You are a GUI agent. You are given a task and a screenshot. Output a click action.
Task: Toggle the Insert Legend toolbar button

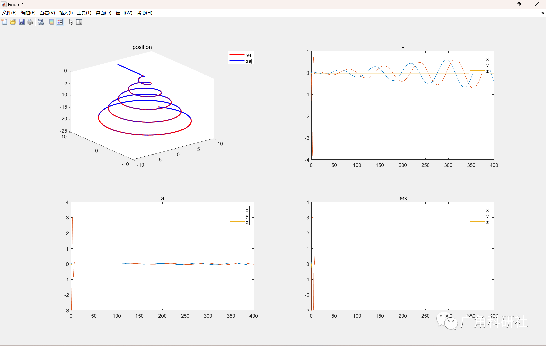60,22
